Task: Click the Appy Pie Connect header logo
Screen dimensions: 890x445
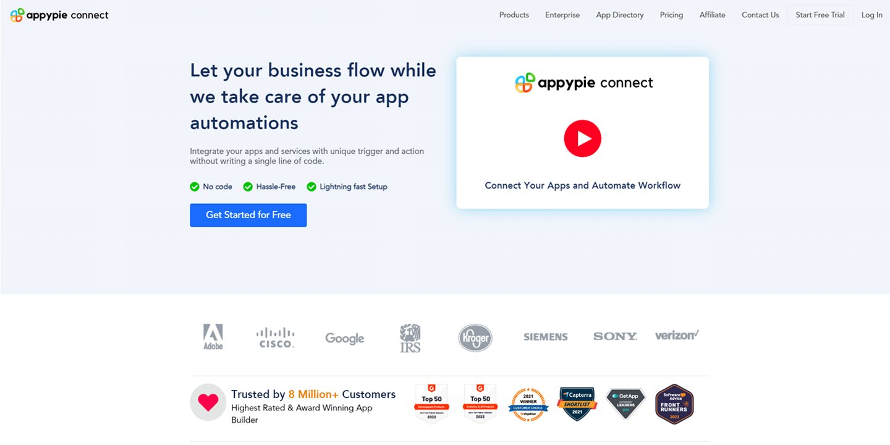Action: 59,15
